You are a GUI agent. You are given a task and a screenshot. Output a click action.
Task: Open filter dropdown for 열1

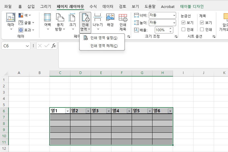pos(68,111)
